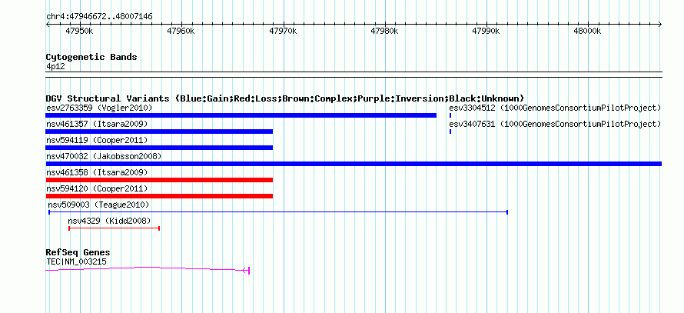This screenshot has width=684, height=313.
Task: Click the thin blue nsv509003 line
Action: (x=278, y=212)
